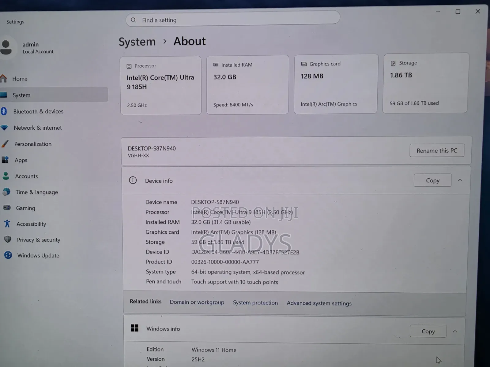Open Domain or workgroup link
Screen dimensions: 490x367
(x=197, y=302)
